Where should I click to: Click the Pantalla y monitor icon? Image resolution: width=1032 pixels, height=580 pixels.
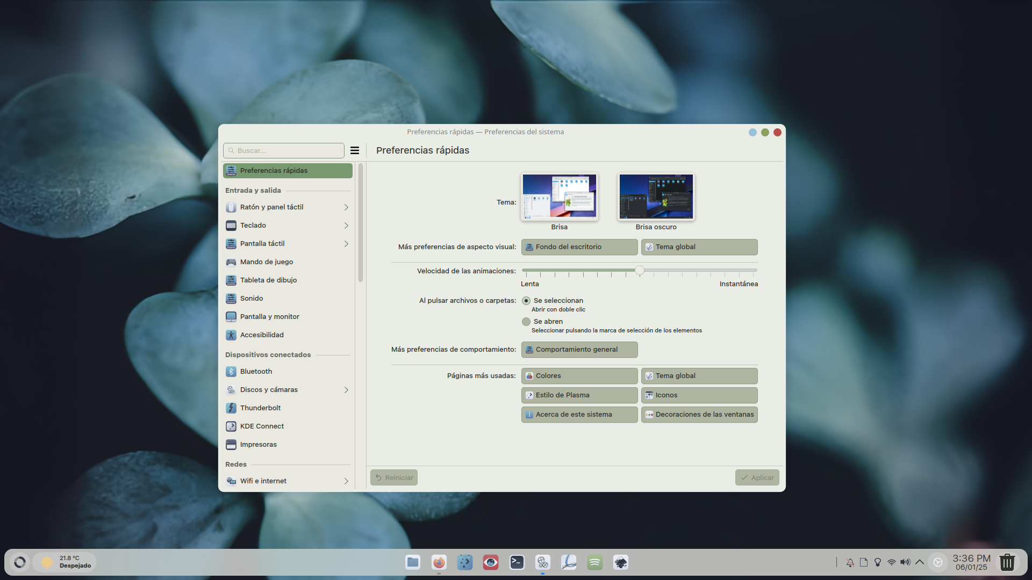point(231,317)
